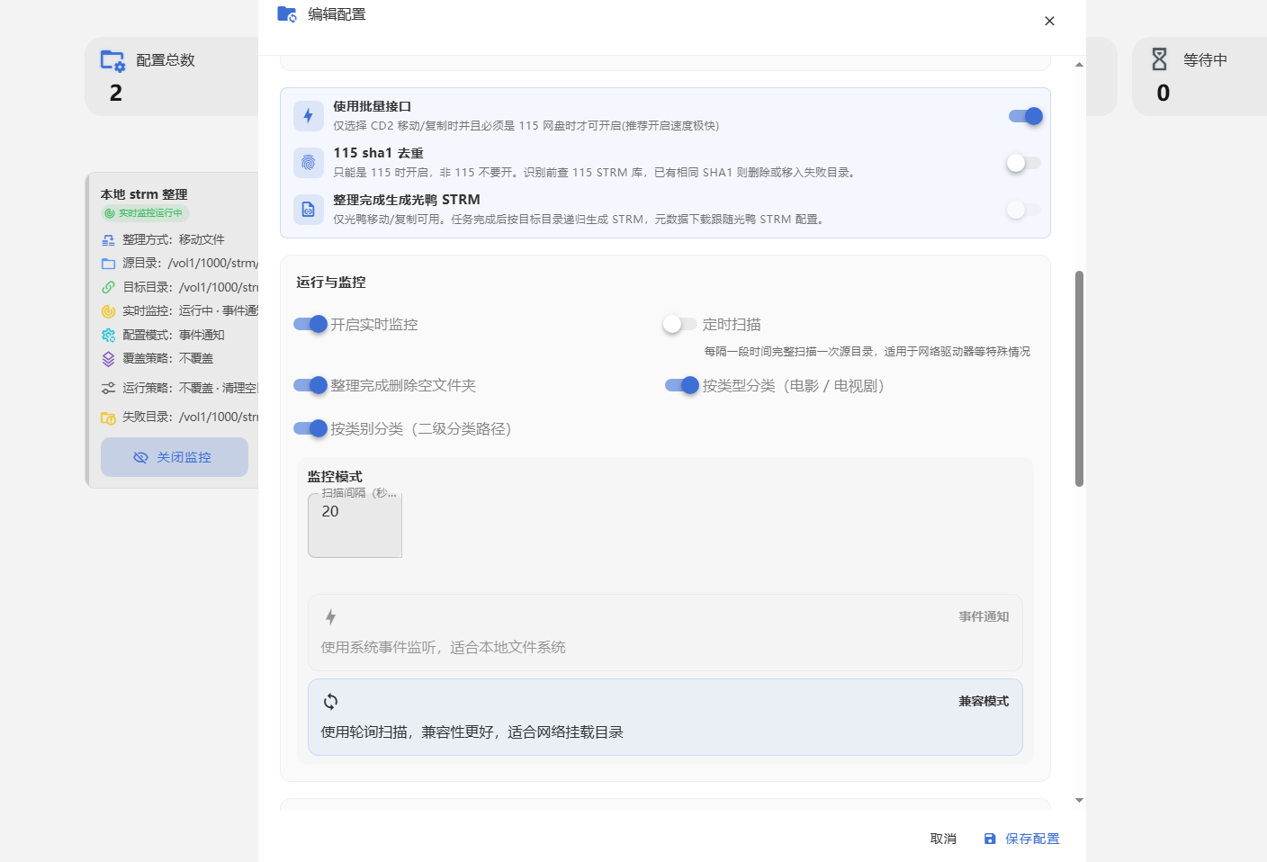Click the hourglass icon next to 等待中
The image size is (1267, 862).
[1160, 59]
